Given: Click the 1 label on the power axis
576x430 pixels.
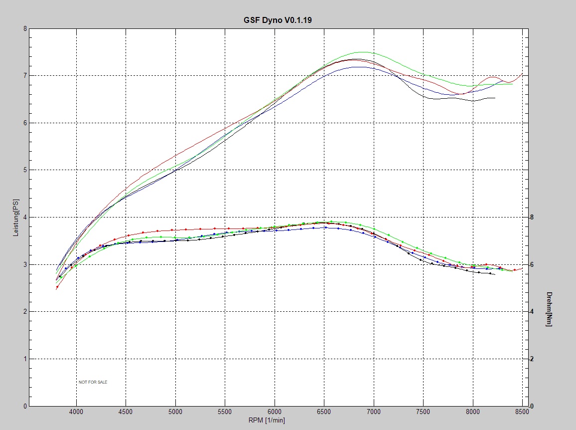Looking at the screenshot, I should [25, 359].
